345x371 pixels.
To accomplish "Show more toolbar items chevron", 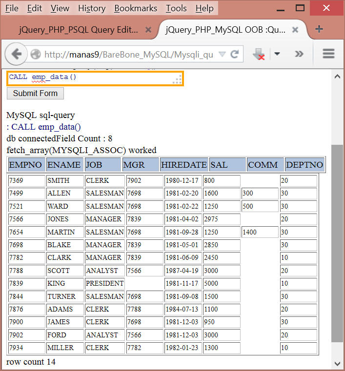I will (x=299, y=54).
